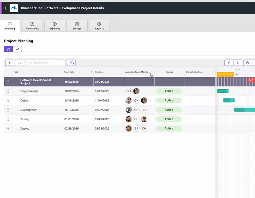Clear filters with the funnel icon
This screenshot has width=255, height=198.
(x=71, y=63)
